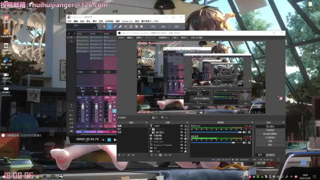Viewport: 320px width, 180px height.
Task: Click the blue Stop button in Studio One transport
Action: (109, 140)
